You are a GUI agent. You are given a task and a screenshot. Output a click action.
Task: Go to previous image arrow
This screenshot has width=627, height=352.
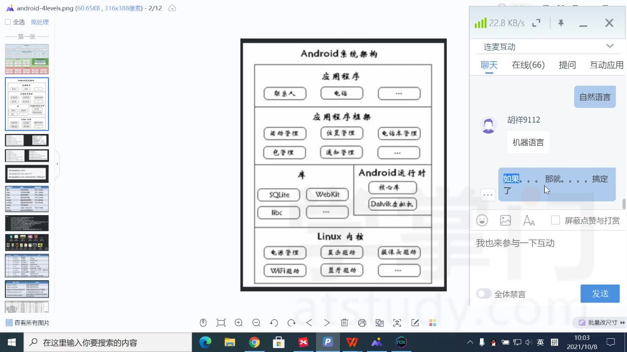pos(309,323)
